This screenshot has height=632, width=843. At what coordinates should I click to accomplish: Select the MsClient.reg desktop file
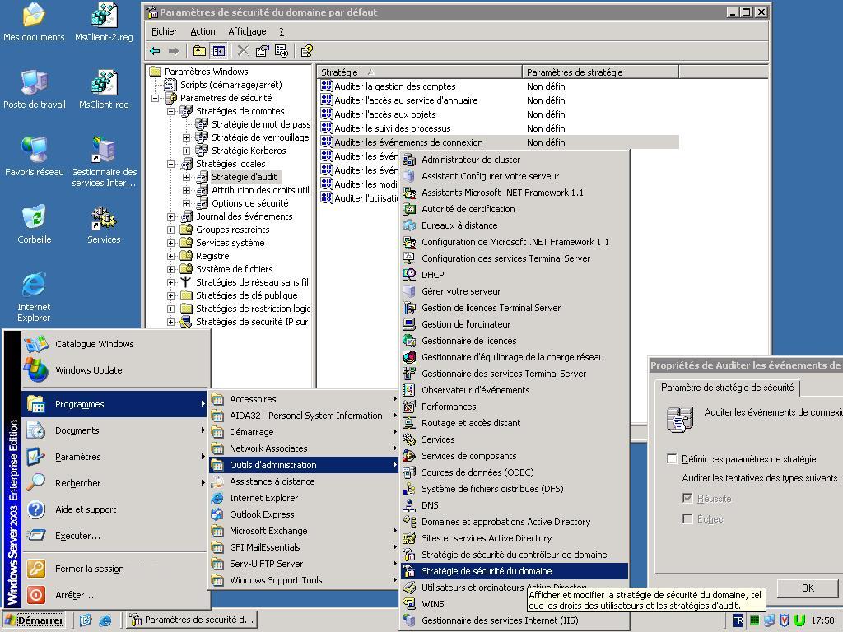click(x=104, y=90)
